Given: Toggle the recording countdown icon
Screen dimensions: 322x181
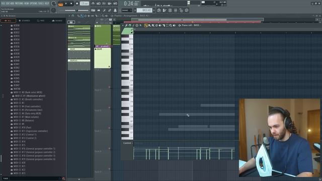Looking at the screenshot, I should pos(104,4).
